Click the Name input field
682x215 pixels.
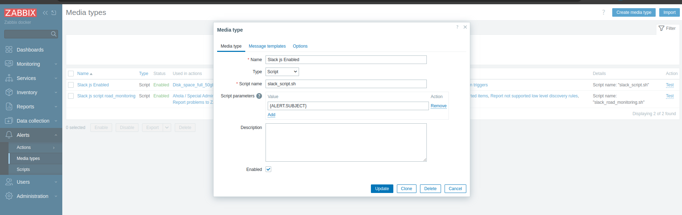(346, 60)
